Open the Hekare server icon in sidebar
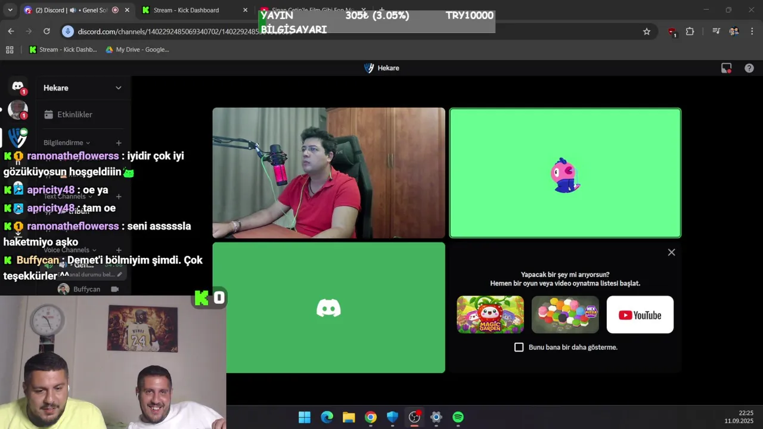The width and height of the screenshot is (763, 429). tap(18, 138)
